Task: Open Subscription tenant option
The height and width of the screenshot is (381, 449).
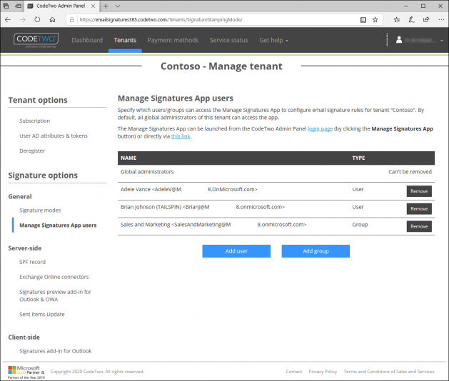Action: click(35, 121)
